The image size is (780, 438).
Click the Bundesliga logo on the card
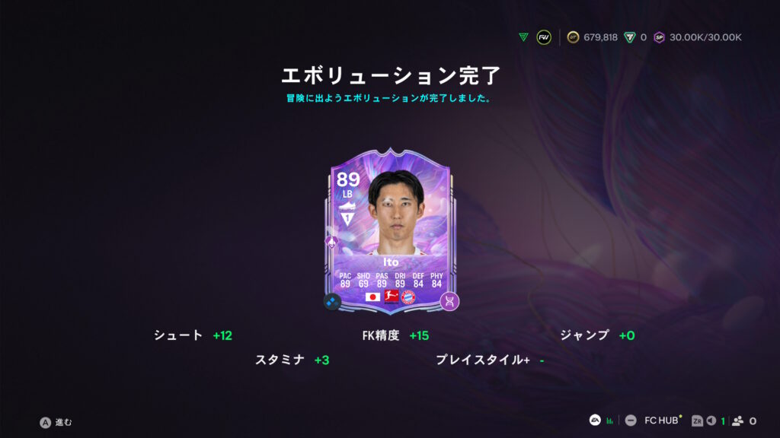(391, 297)
